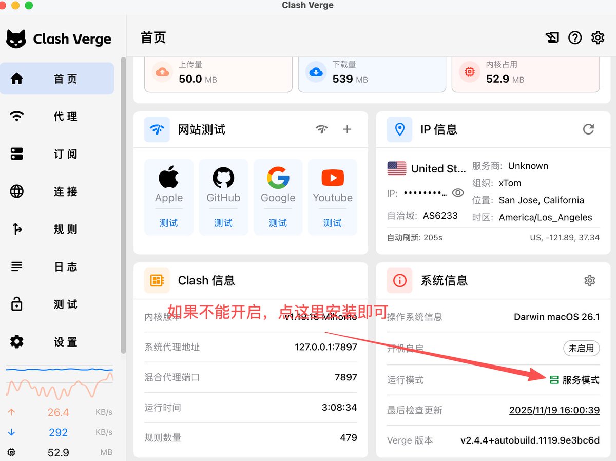Click AS6233 autonomous system value

[x=440, y=215]
